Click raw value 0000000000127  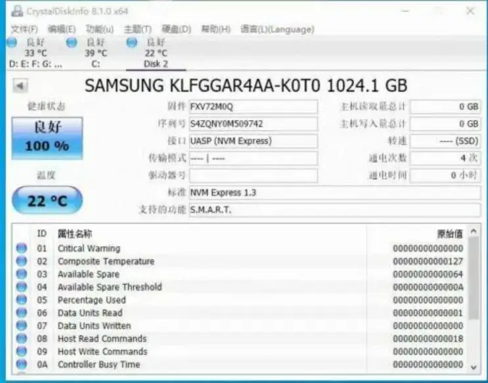(x=428, y=261)
